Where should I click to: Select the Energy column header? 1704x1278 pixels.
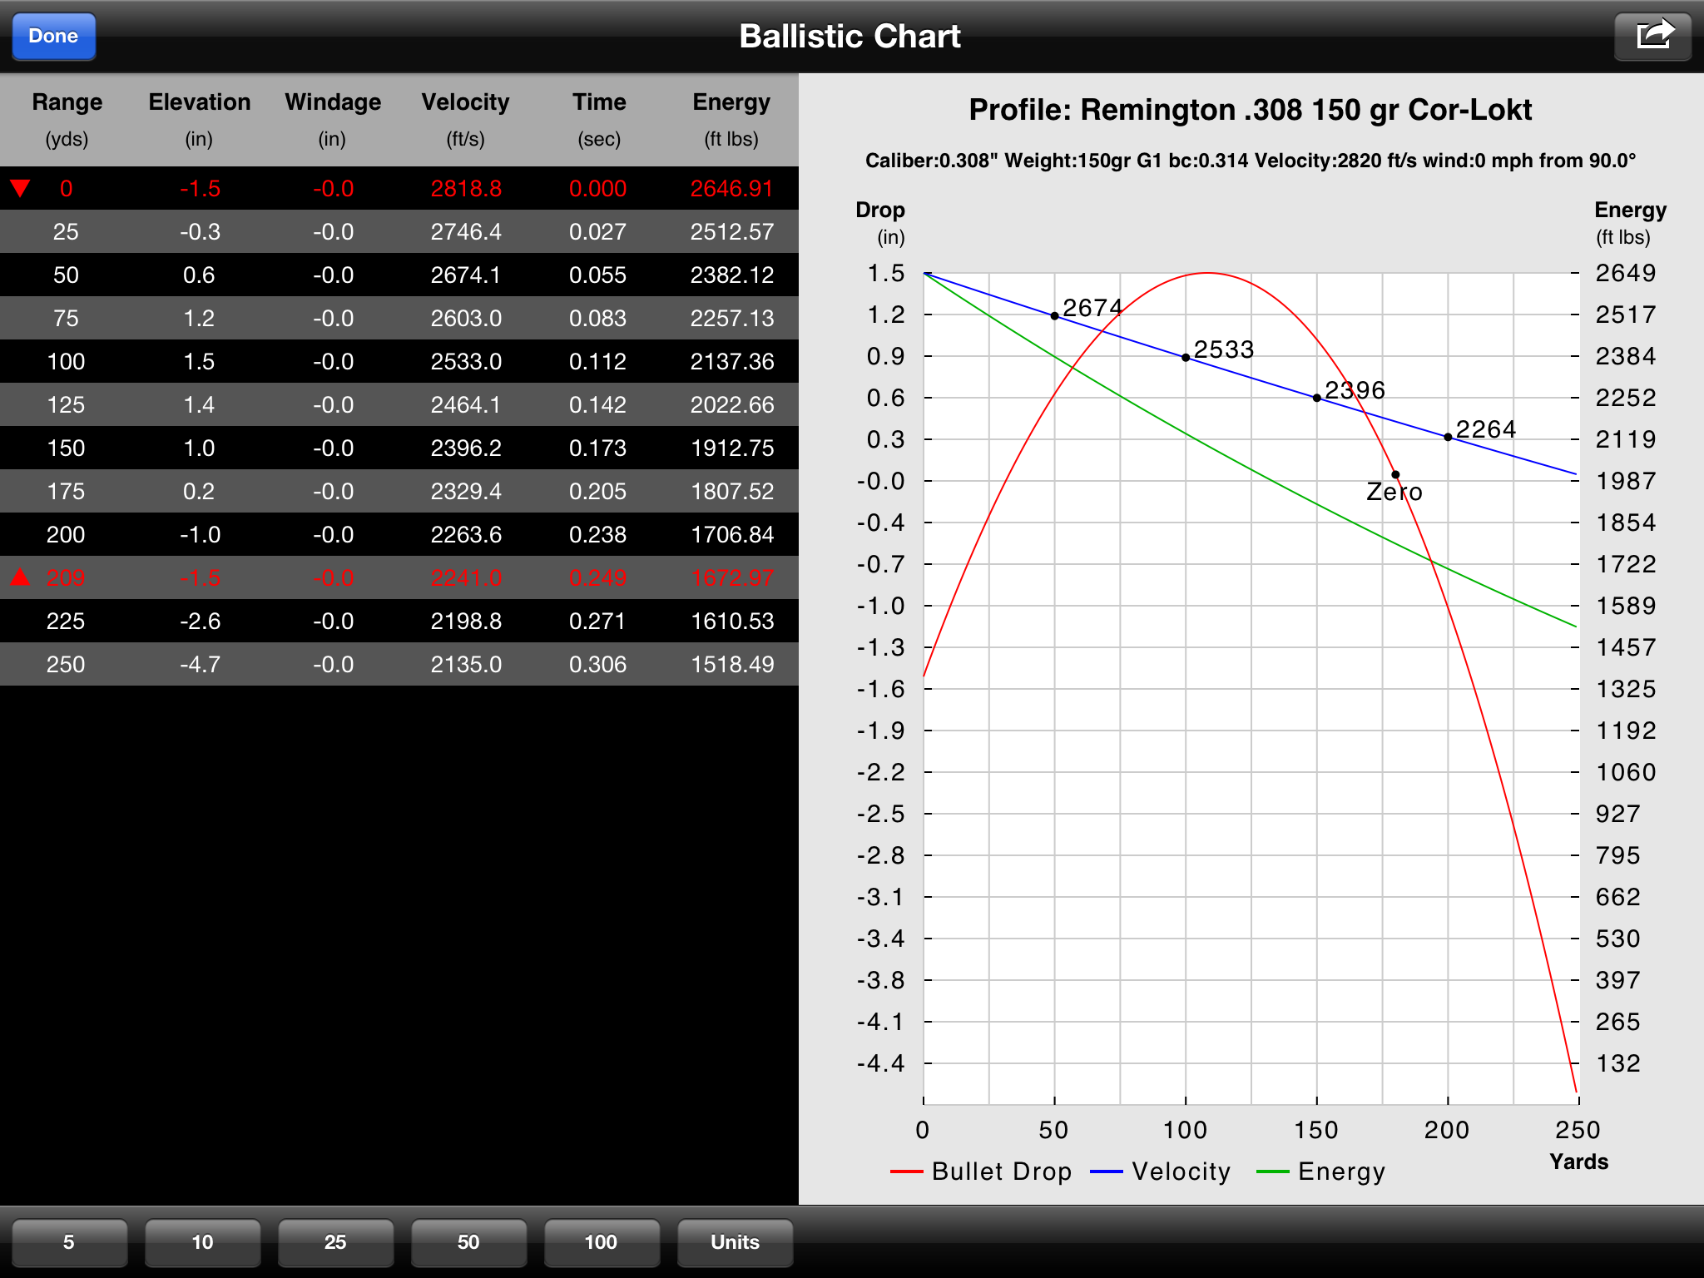731,119
